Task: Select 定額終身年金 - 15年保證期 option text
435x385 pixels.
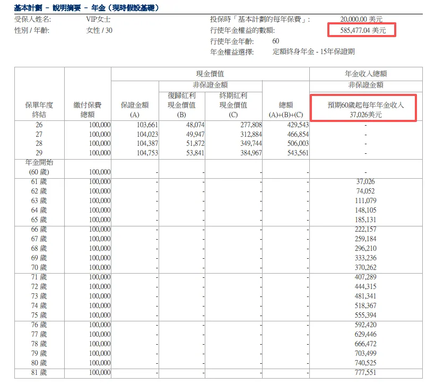Action: (x=314, y=51)
